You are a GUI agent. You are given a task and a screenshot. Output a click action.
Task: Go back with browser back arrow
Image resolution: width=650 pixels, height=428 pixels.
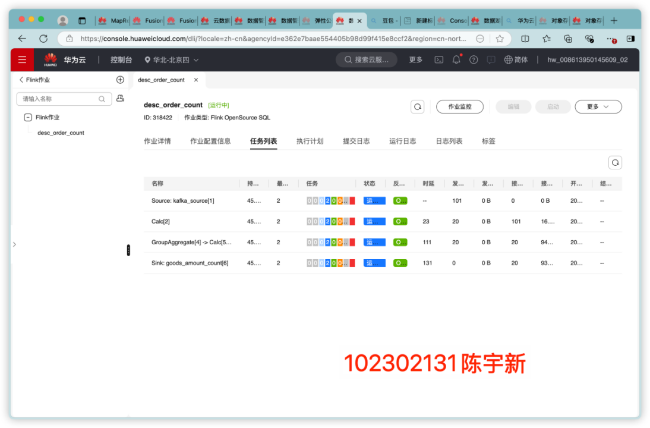point(22,39)
